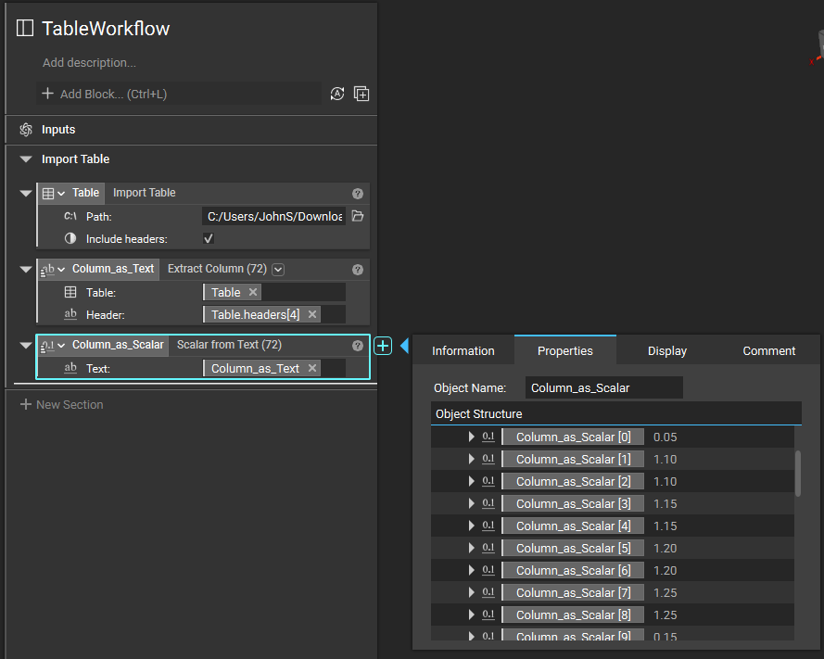Viewport: 824px width, 659px height.
Task: Remove Column_as_Text chip with its X
Action: 312,368
